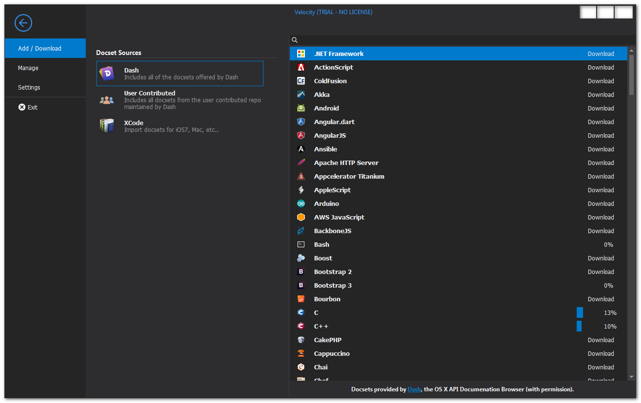Open the Manage section

[45, 68]
